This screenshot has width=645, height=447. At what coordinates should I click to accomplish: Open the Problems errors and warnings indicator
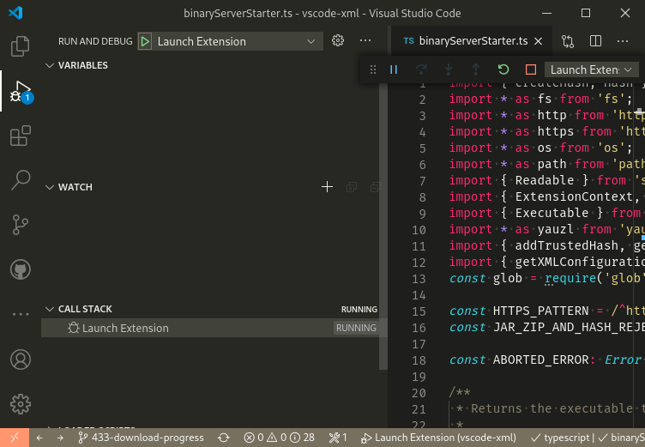279,438
